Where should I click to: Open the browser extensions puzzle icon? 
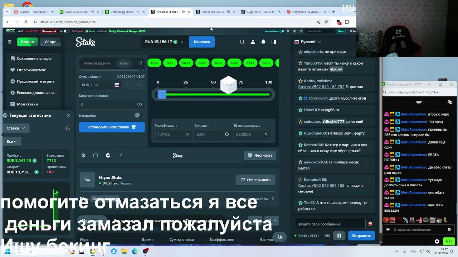pos(347,22)
